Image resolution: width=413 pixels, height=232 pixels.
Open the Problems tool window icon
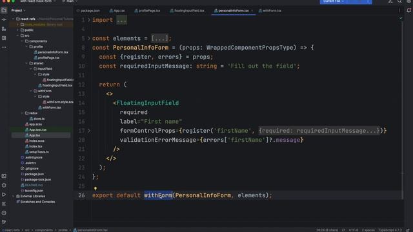[x=4, y=213]
